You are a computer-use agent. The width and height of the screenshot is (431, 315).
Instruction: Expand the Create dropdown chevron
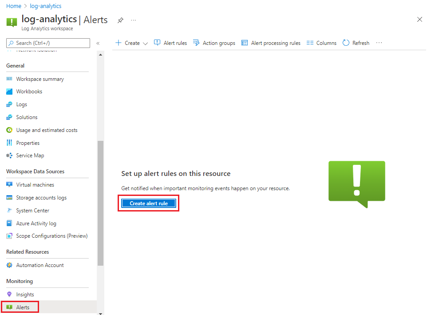146,44
